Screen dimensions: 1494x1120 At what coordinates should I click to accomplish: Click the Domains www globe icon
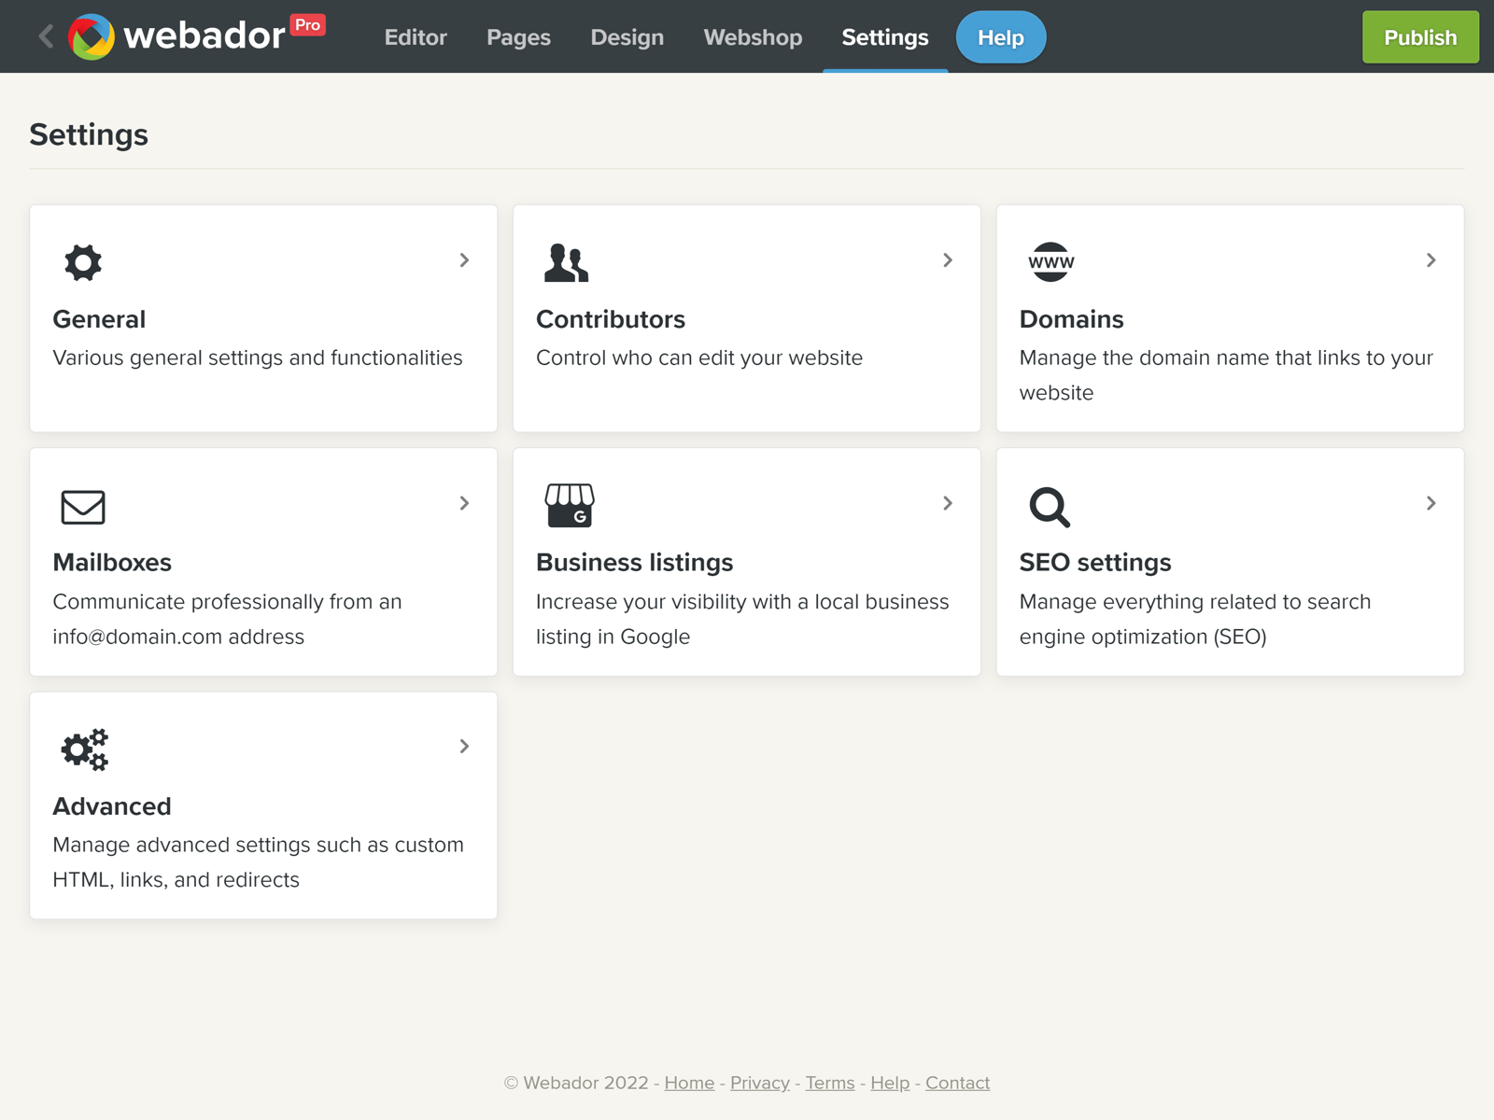click(x=1050, y=262)
